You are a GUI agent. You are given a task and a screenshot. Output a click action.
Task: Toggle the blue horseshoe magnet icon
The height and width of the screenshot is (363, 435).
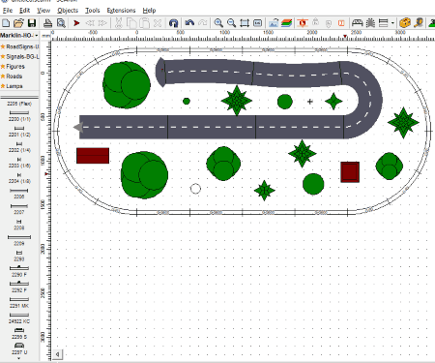pyautogui.click(x=173, y=23)
